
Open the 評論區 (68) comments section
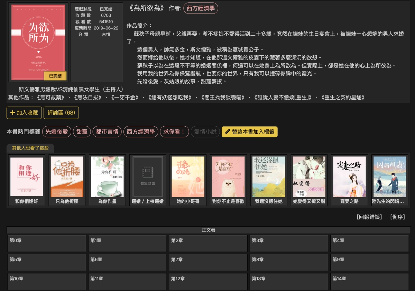point(61,113)
